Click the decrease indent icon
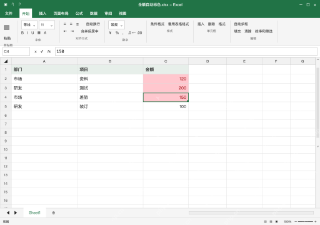The image size is (320, 225). (x=65, y=31)
